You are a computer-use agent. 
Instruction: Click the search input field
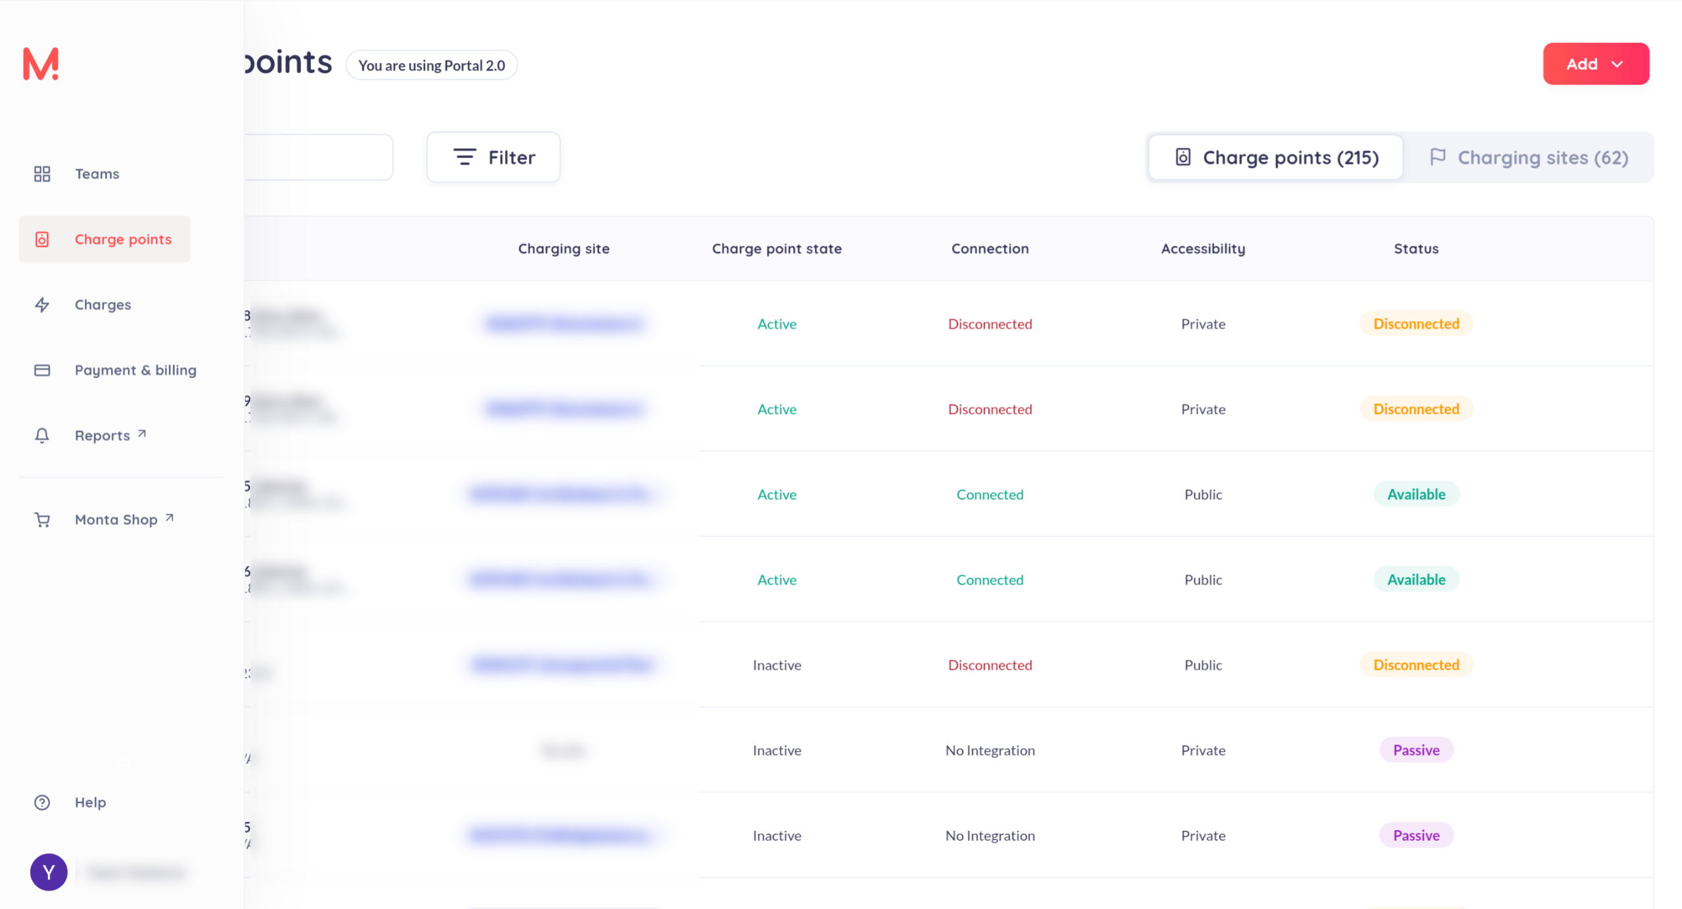tap(318, 158)
